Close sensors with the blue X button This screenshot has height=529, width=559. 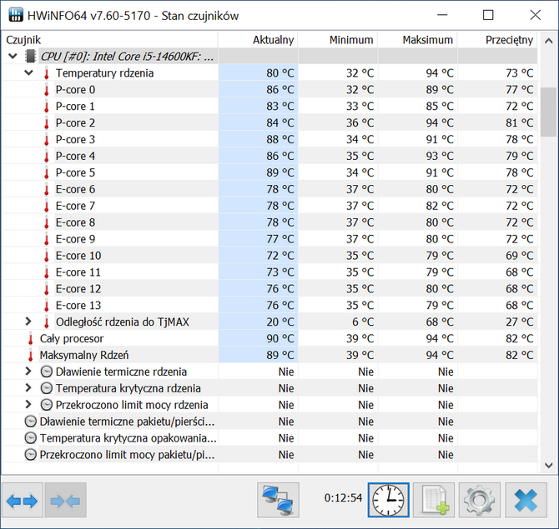(x=526, y=500)
